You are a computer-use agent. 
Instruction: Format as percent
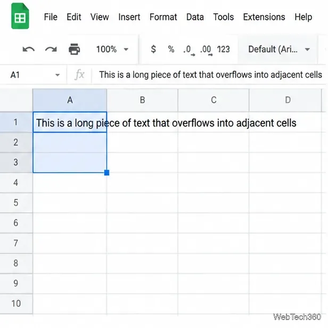tap(171, 50)
